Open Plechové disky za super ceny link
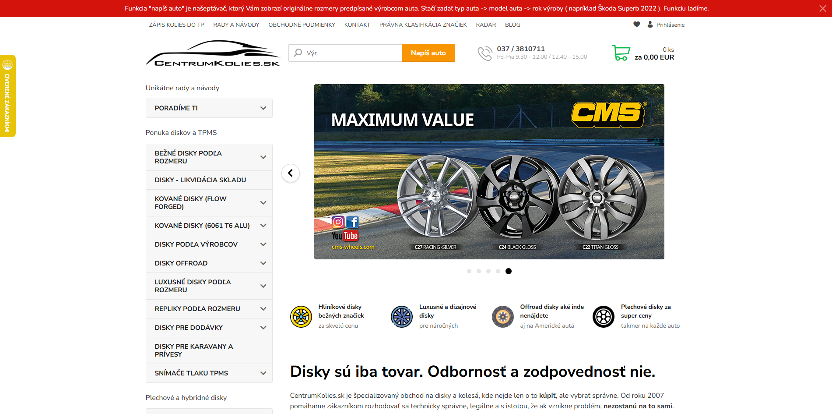This screenshot has height=414, width=832. (x=646, y=311)
